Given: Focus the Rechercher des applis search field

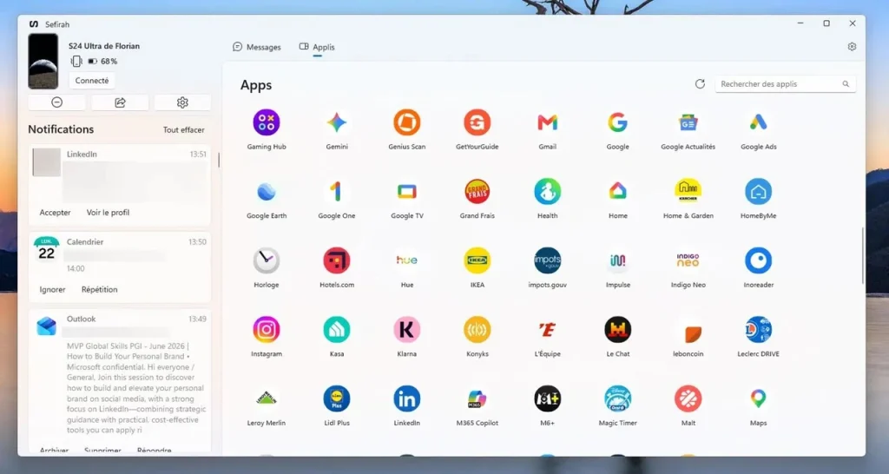Looking at the screenshot, I should (x=785, y=84).
